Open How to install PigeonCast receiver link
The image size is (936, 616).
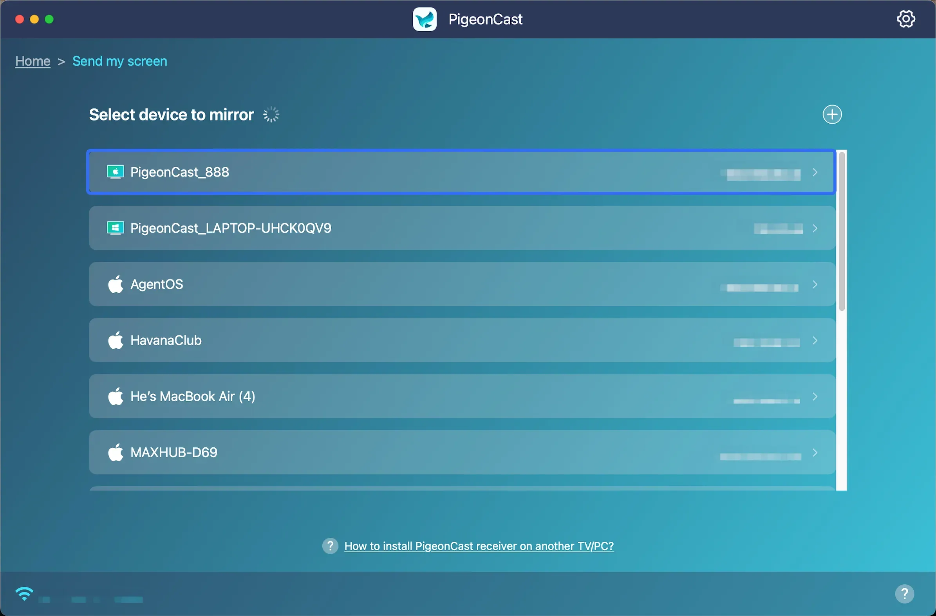point(479,546)
